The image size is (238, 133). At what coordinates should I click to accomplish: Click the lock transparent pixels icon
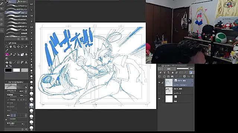click(177, 72)
